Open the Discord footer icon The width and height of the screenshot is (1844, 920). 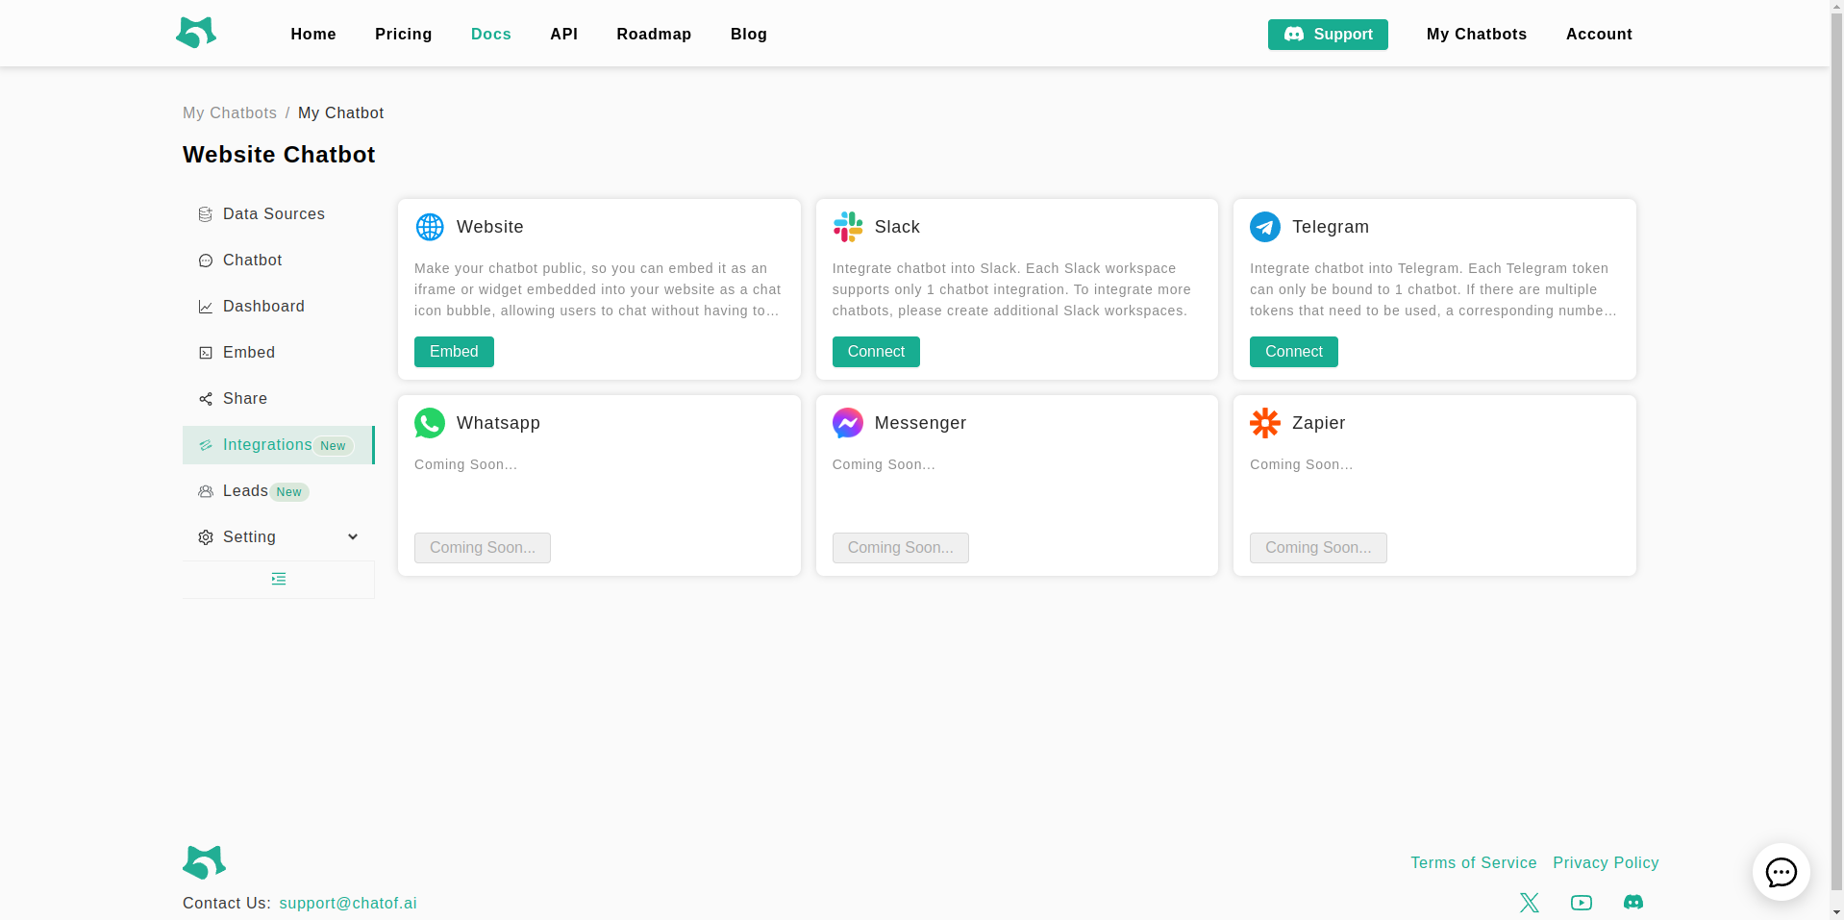click(1633, 903)
